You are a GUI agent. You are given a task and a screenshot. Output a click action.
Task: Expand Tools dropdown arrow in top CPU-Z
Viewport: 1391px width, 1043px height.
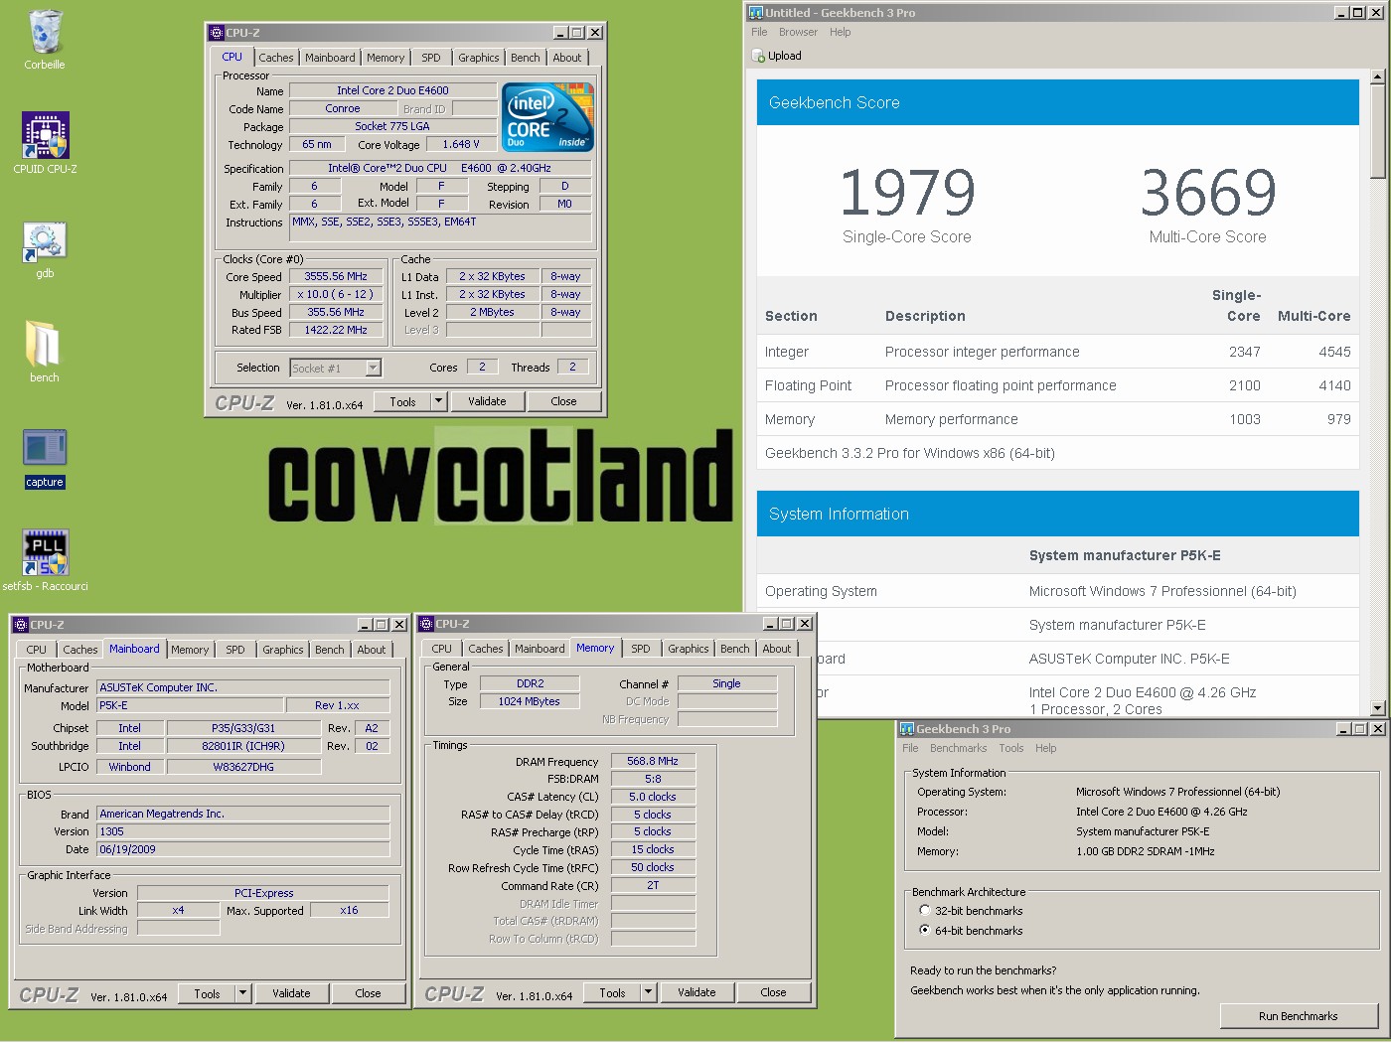(438, 401)
